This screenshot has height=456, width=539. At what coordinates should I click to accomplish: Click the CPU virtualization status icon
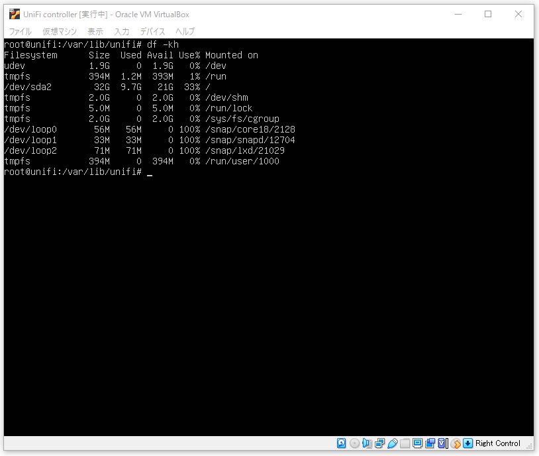(443, 443)
